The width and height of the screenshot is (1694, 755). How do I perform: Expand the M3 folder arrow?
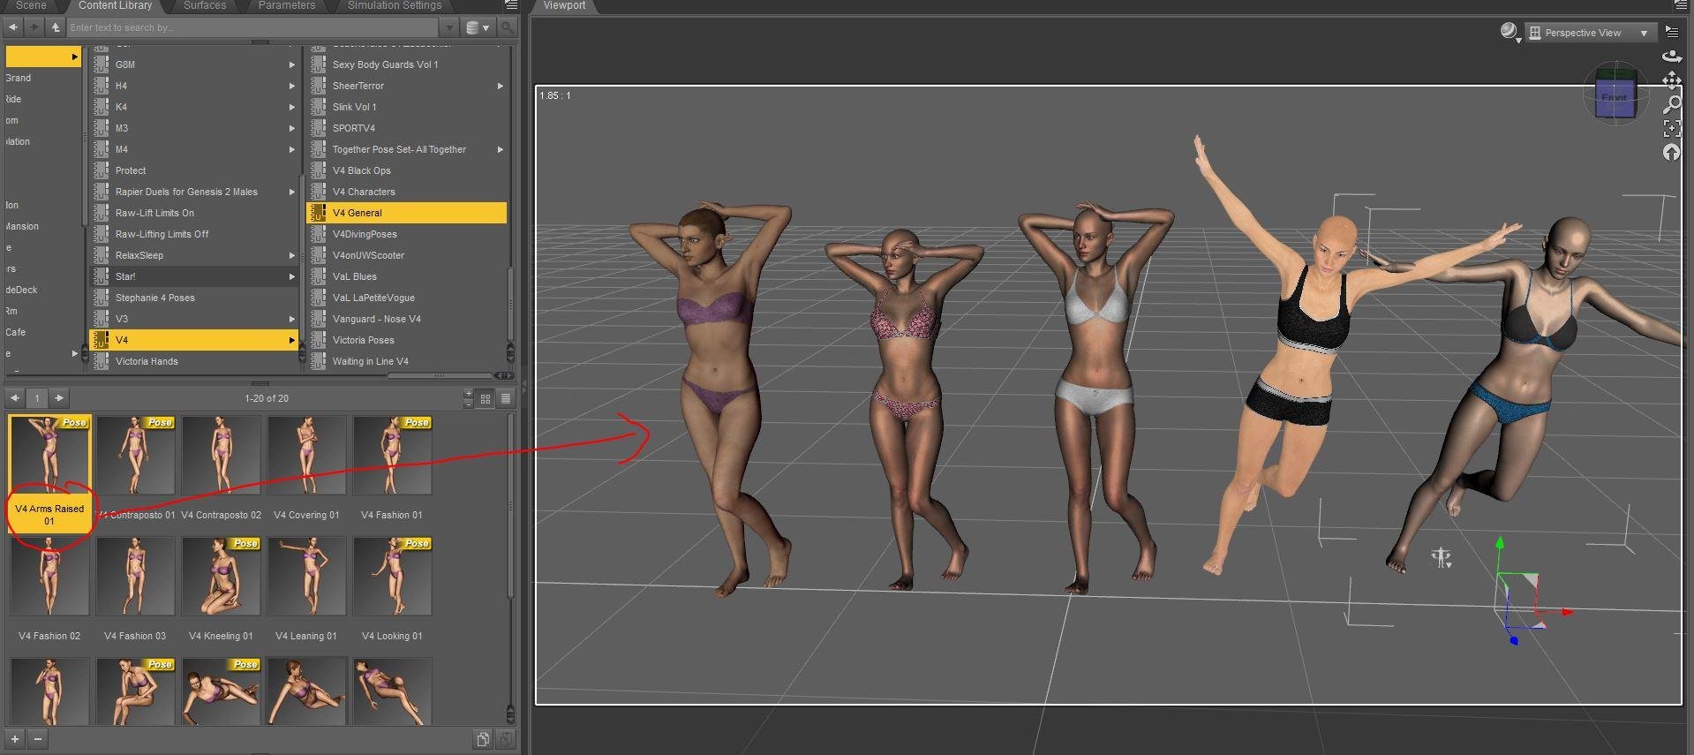[x=291, y=128]
